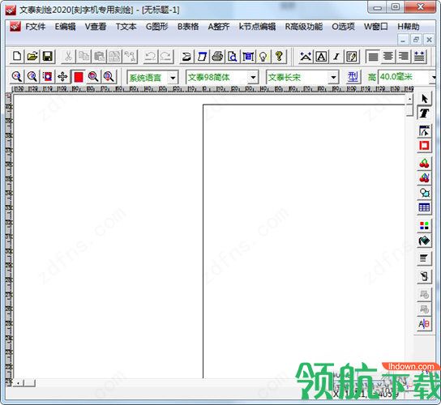Image resolution: width=441 pixels, height=405 pixels.
Task: Toggle the italic I text icon
Action: tap(336, 56)
